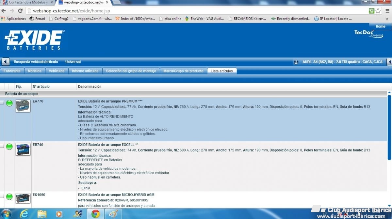Tick the checkbox for article EA770
The height and width of the screenshot is (219, 392).
(x=2, y=102)
